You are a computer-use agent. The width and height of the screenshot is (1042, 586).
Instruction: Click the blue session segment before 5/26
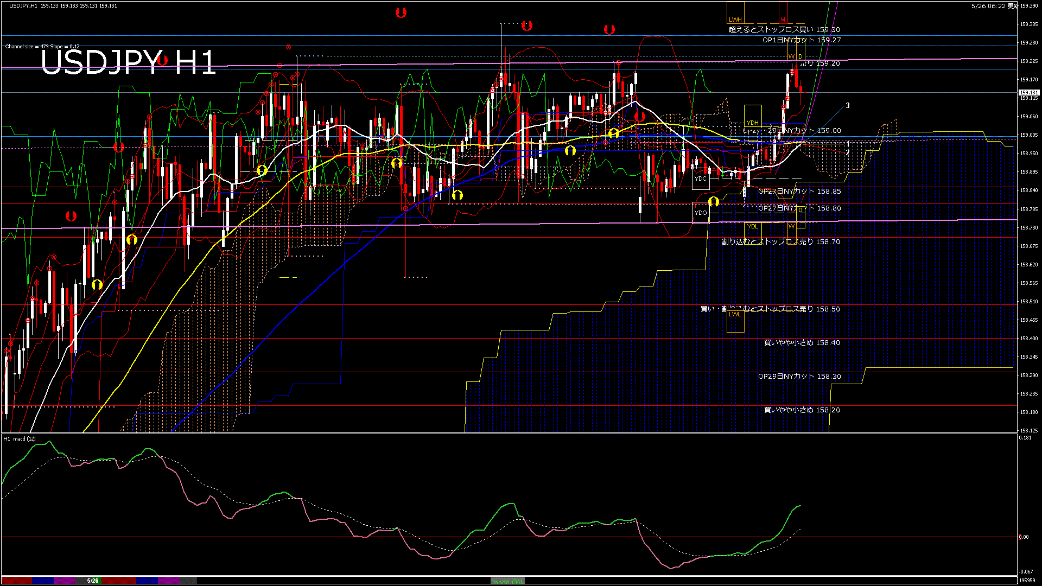[x=43, y=581]
